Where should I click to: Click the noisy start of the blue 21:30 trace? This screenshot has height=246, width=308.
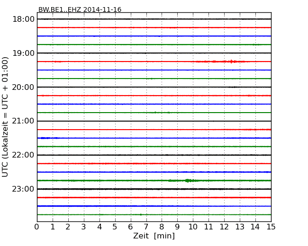point(48,138)
